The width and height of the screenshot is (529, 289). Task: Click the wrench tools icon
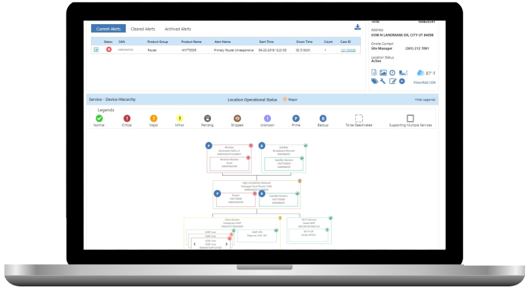[x=383, y=81]
